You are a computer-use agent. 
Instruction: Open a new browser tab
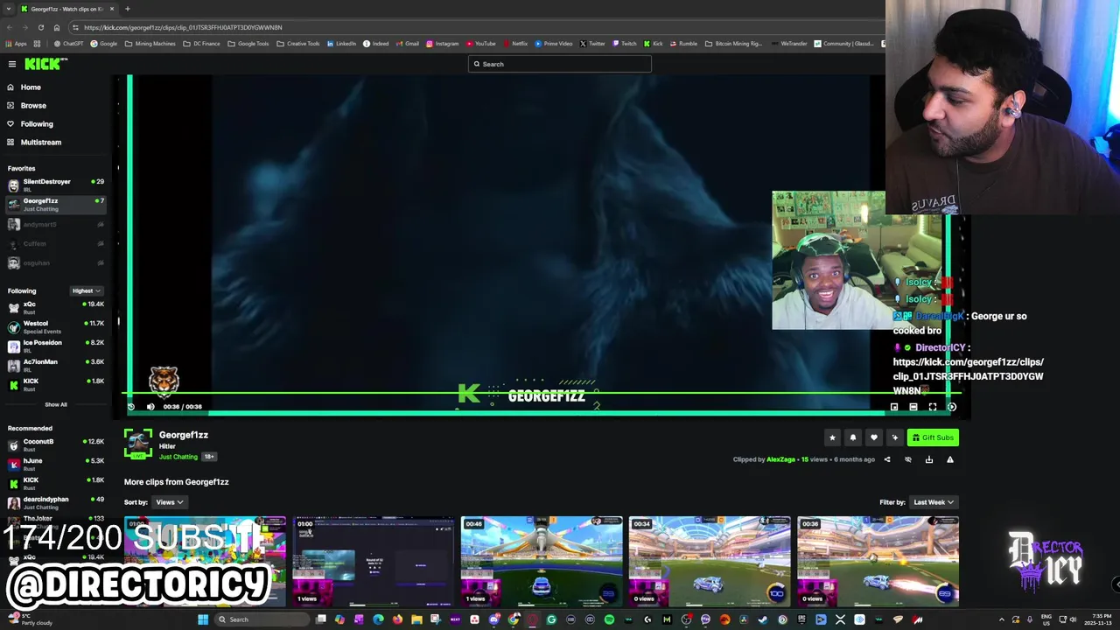127,9
